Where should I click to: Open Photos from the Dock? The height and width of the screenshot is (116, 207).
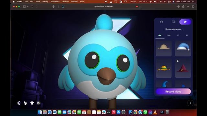coord(74,112)
